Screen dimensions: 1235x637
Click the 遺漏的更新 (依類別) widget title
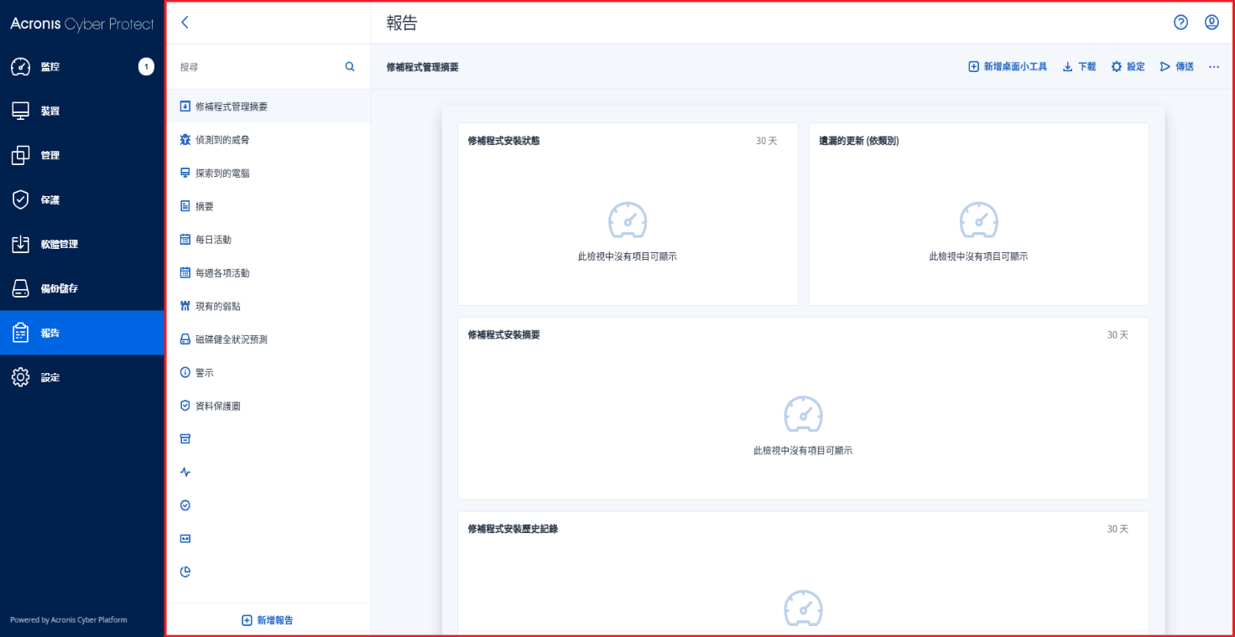859,141
